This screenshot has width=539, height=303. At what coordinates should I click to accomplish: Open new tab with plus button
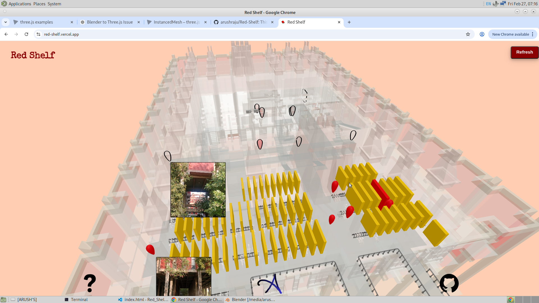[x=349, y=22]
